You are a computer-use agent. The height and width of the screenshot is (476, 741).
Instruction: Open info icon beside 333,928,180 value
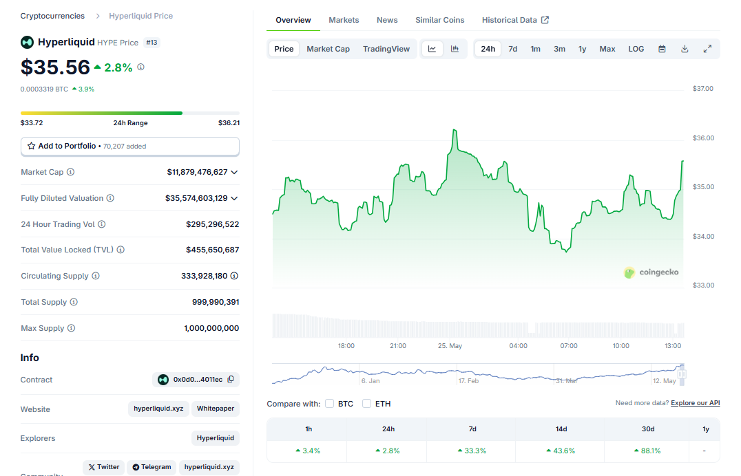(234, 276)
